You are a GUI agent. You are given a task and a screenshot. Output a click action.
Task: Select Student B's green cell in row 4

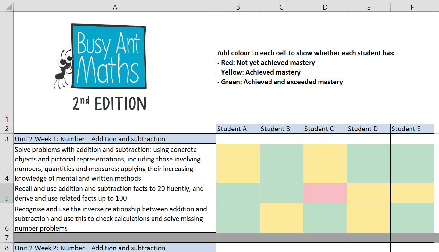coord(281,163)
